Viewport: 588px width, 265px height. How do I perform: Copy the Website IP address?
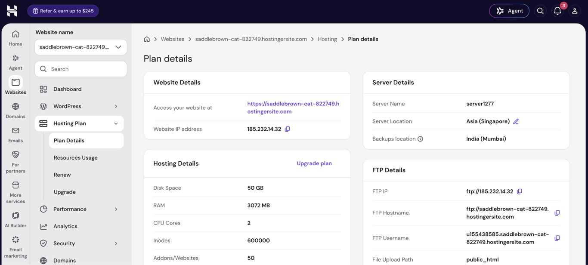[288, 129]
